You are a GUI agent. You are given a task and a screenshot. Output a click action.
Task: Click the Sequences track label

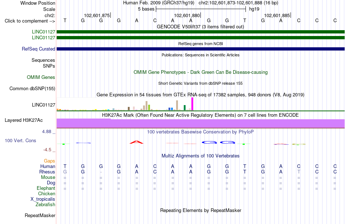point(43,60)
